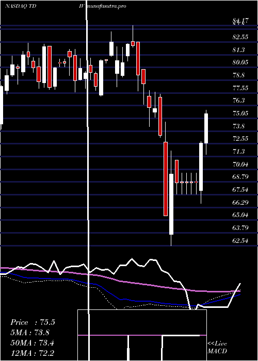Select the 65.04 price axis label
Screen dimensions: 258x361
[240, 215]
